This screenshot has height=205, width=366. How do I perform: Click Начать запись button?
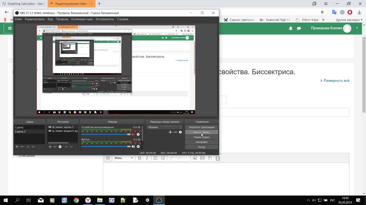(x=202, y=132)
